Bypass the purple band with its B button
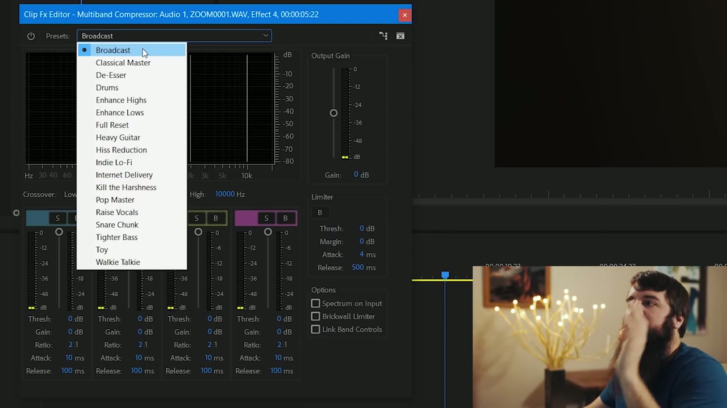Image resolution: width=727 pixels, height=408 pixels. (x=285, y=218)
